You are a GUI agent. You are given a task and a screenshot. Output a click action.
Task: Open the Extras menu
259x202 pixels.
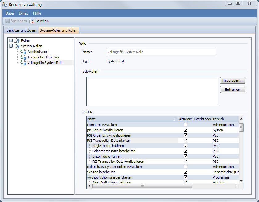coord(23,13)
